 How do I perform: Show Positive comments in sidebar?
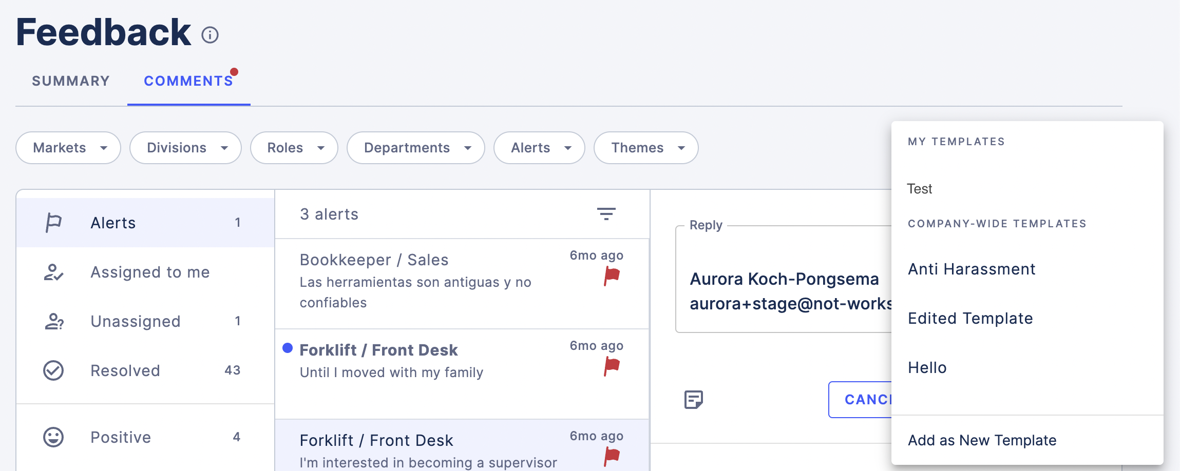(145, 437)
